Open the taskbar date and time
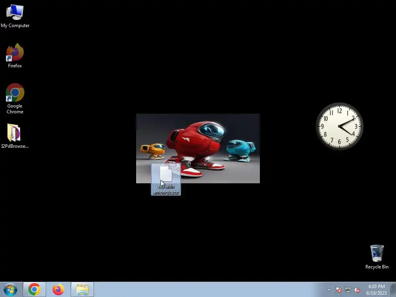This screenshot has height=297, width=396. pos(376,290)
